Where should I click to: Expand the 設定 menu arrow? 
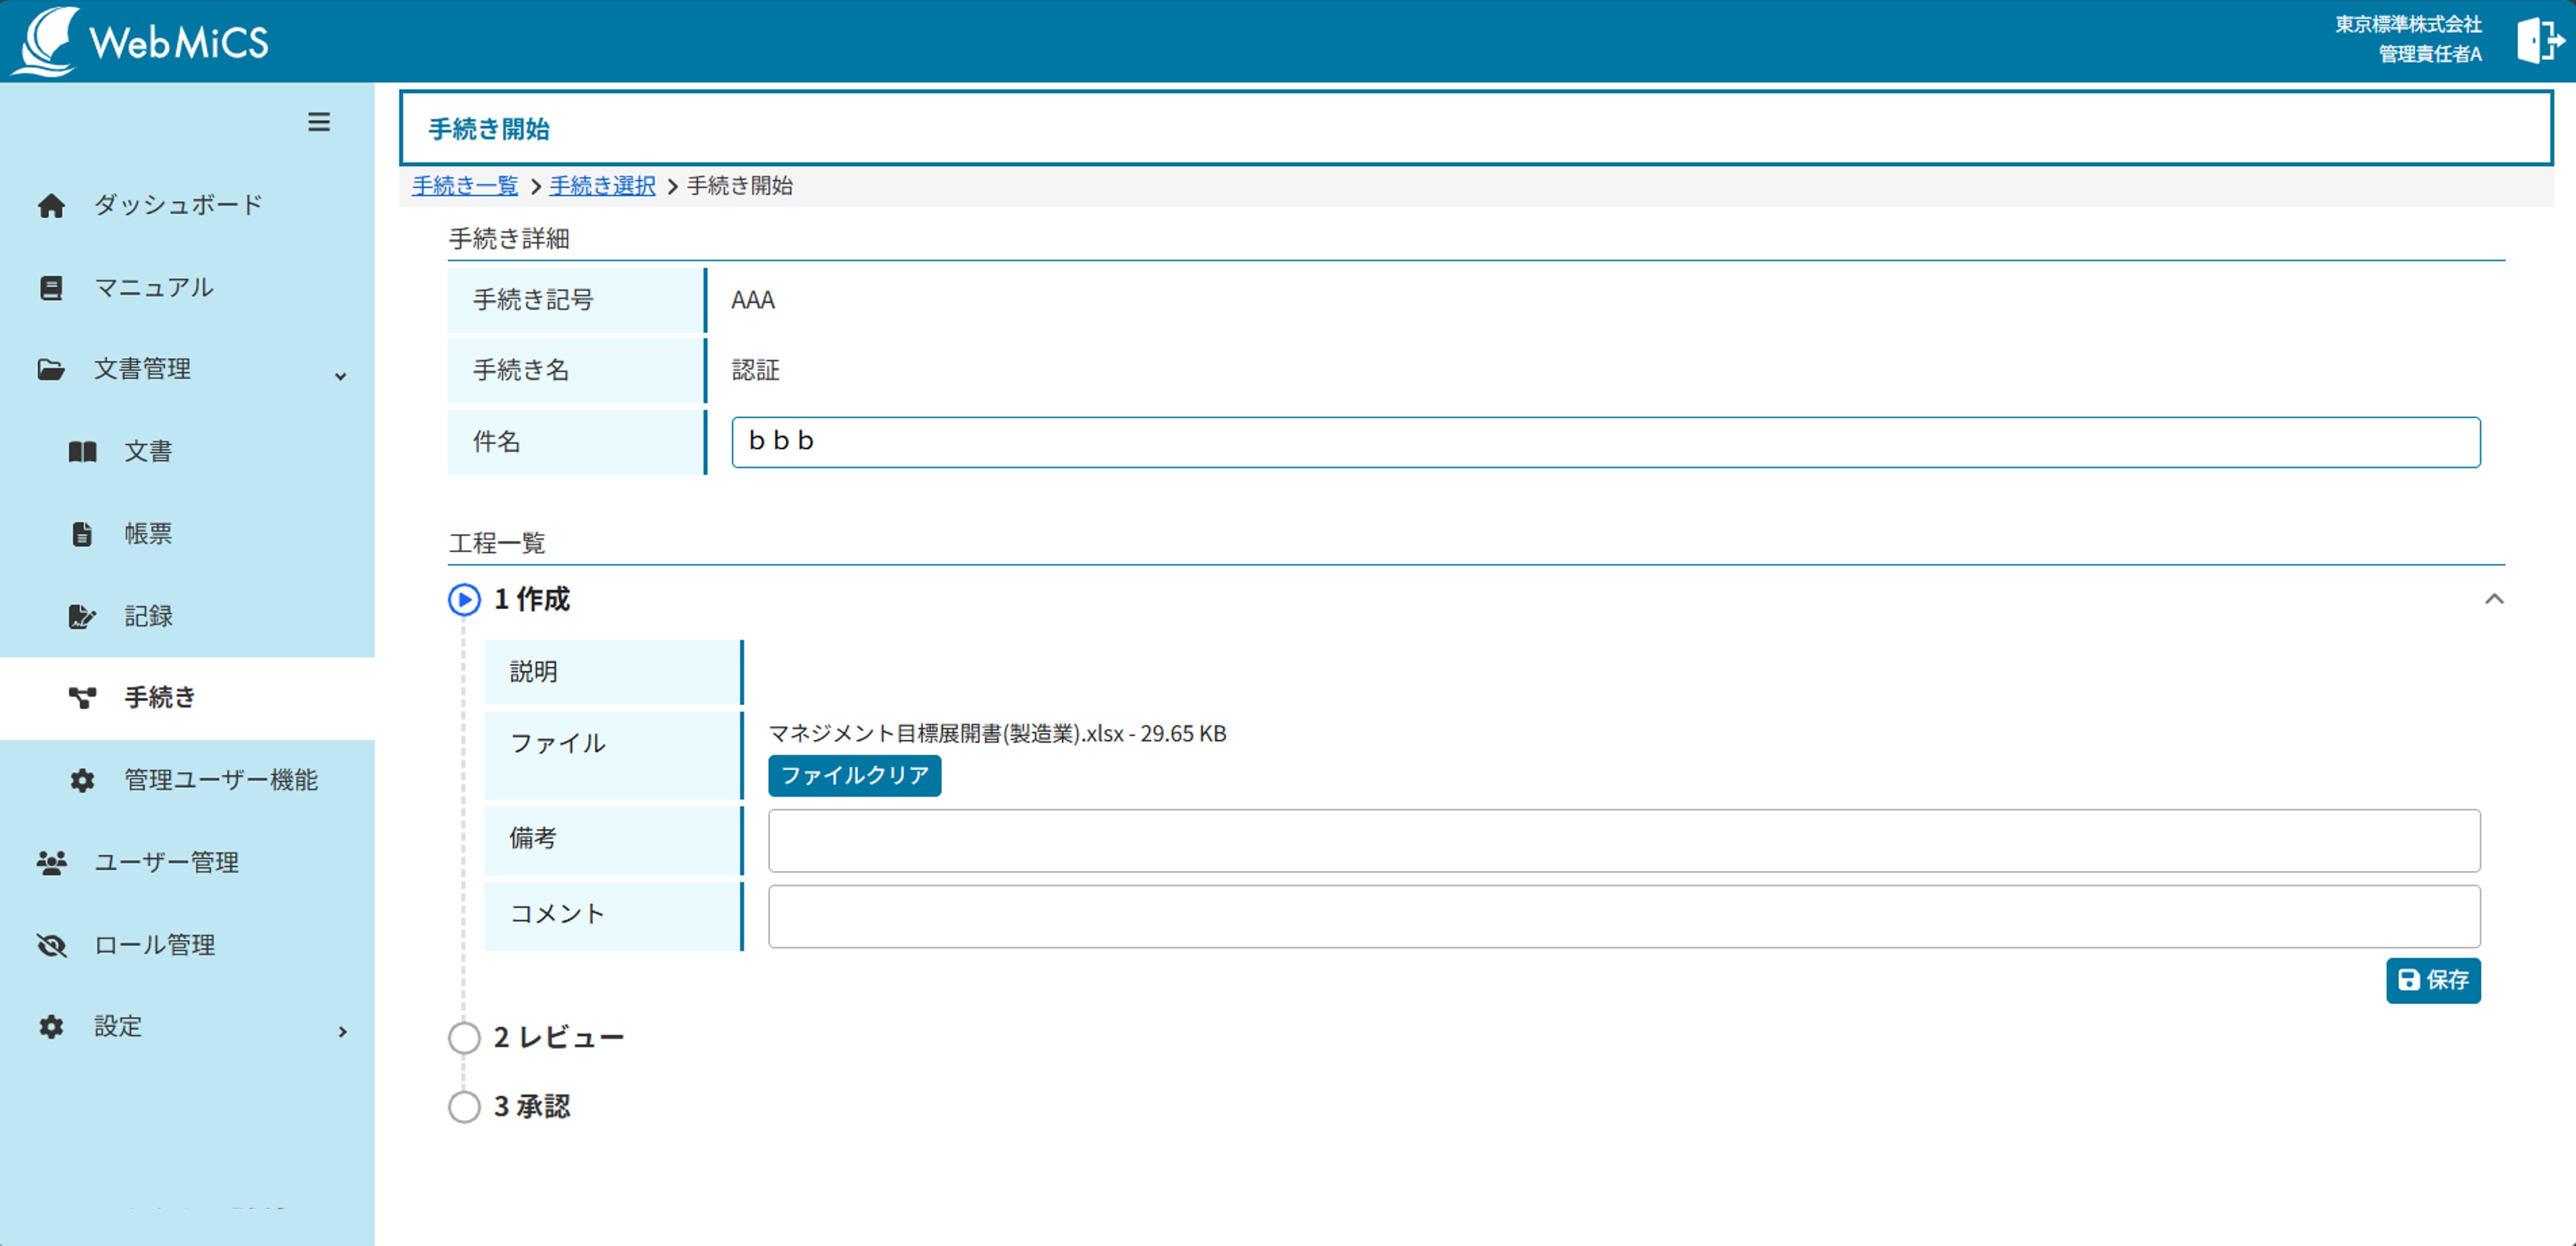pyautogui.click(x=342, y=1031)
